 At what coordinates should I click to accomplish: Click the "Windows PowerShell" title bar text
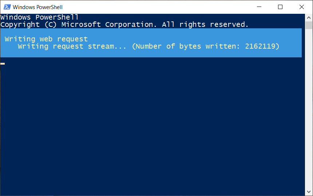coord(37,7)
